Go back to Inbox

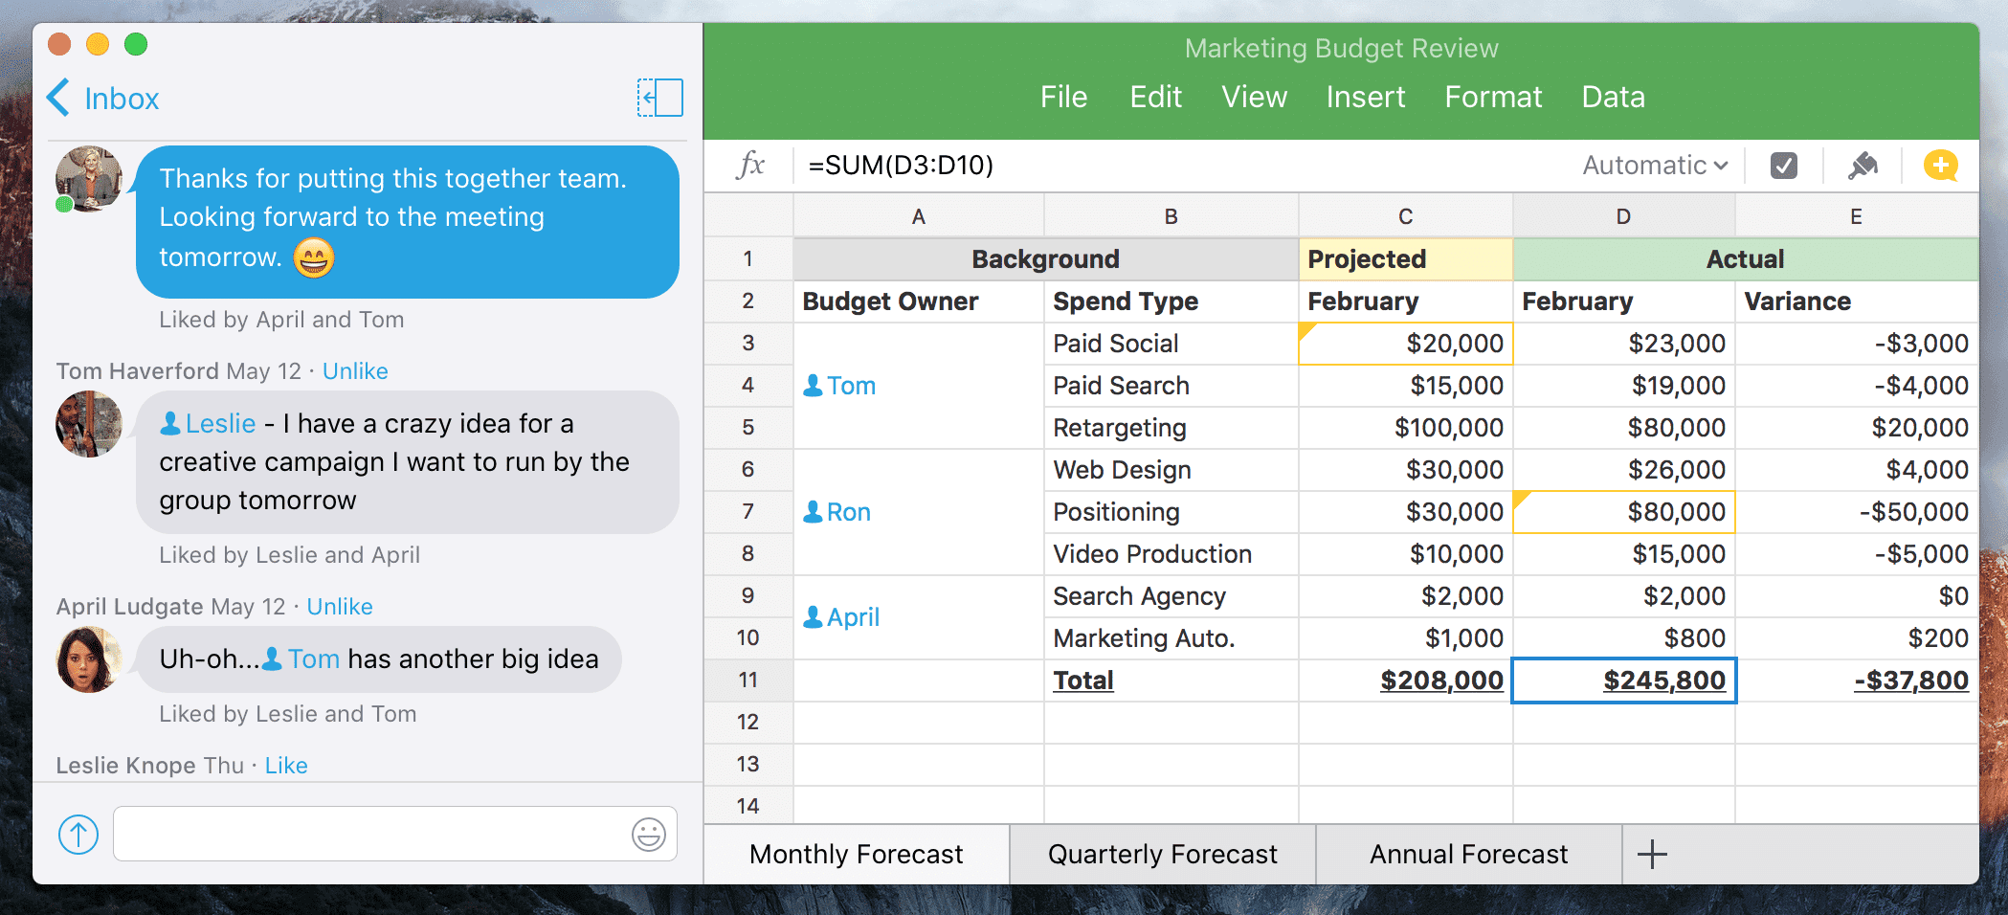click(102, 98)
